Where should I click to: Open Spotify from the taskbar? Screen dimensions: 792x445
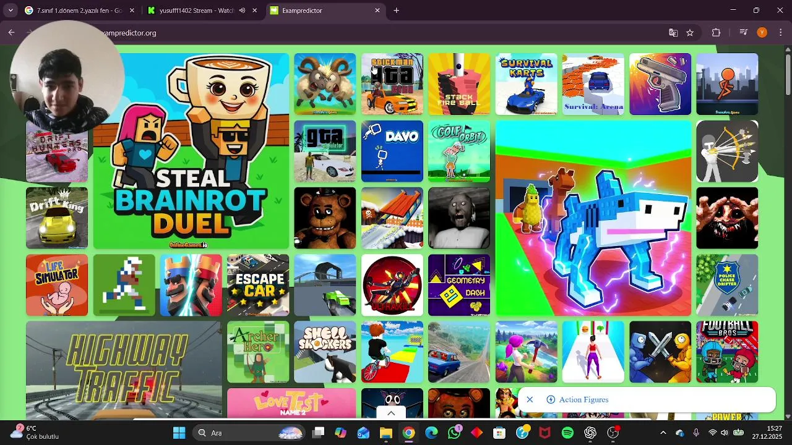(x=567, y=433)
